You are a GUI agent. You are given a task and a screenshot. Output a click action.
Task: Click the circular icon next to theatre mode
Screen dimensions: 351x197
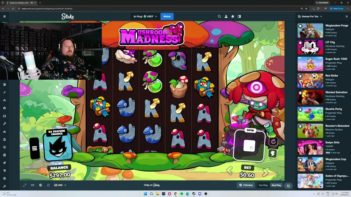40,185
